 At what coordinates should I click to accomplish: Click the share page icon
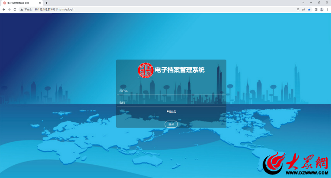pyautogui.click(x=304, y=10)
